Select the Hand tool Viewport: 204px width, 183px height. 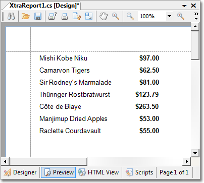(104, 16)
